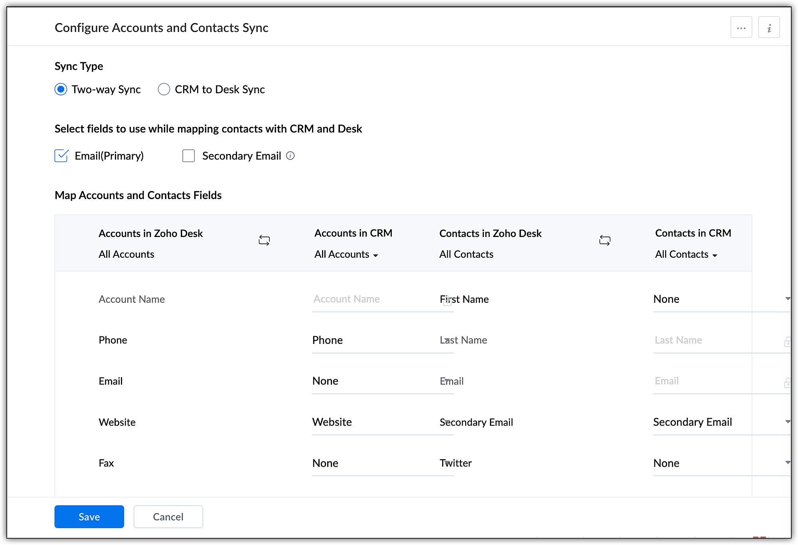Click the info icon button in header
The image size is (798, 545).
[769, 28]
